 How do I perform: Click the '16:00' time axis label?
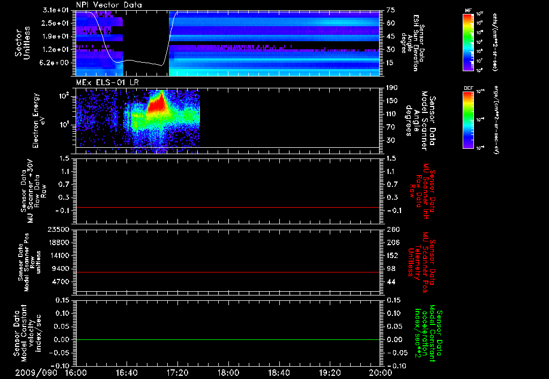point(76,373)
